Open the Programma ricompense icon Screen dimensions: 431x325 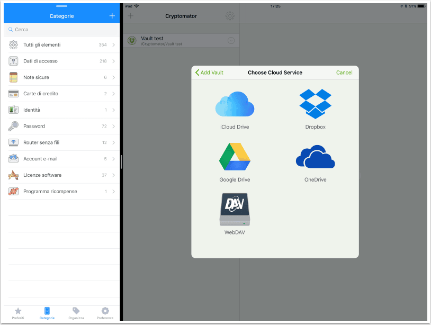click(x=13, y=191)
